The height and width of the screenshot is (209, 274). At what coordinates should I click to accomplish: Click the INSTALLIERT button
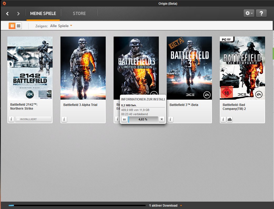(x=33, y=119)
